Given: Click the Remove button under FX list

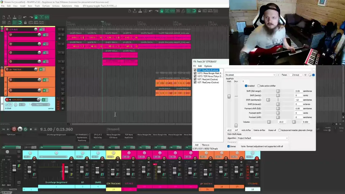Looking at the screenshot, I should click(x=206, y=145).
